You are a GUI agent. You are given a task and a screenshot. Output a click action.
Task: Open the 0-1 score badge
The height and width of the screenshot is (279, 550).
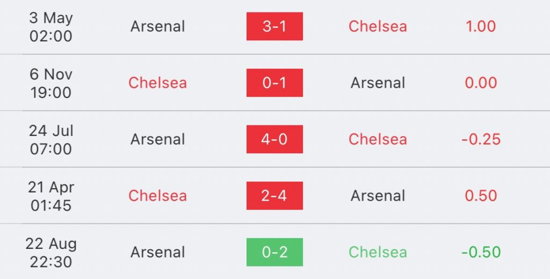click(x=274, y=83)
